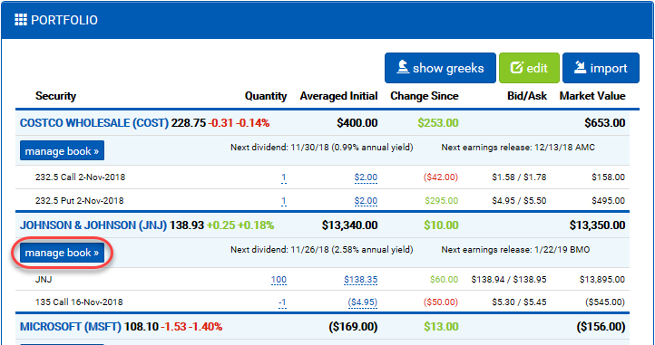Click the Security column header
Screen dimensions: 655x345
tap(55, 96)
